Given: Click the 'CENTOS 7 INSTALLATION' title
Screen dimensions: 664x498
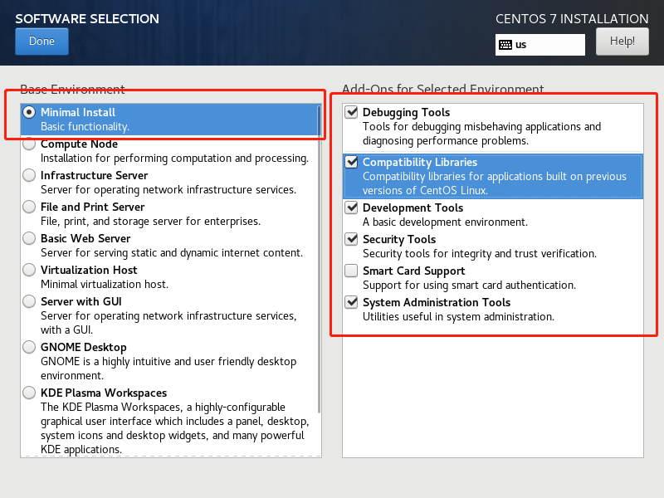Looking at the screenshot, I should [572, 18].
